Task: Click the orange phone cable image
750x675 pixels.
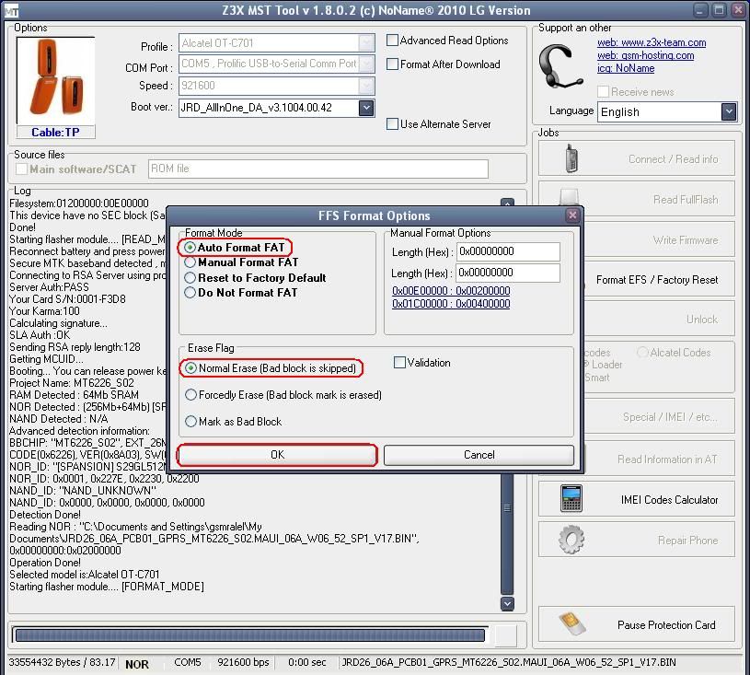Action: tap(55, 80)
